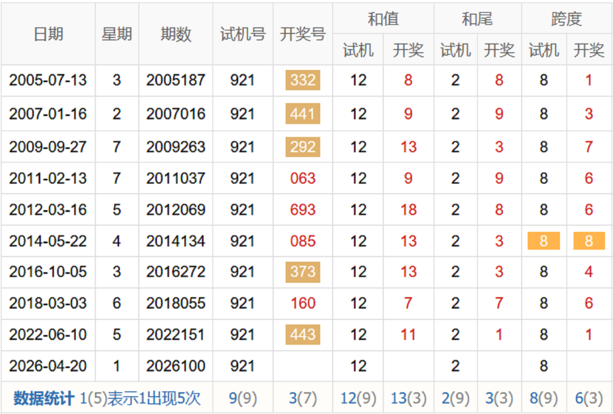The width and height of the screenshot is (613, 414).
Task: Click the highlighted 292 winning number badge
Action: (303, 147)
